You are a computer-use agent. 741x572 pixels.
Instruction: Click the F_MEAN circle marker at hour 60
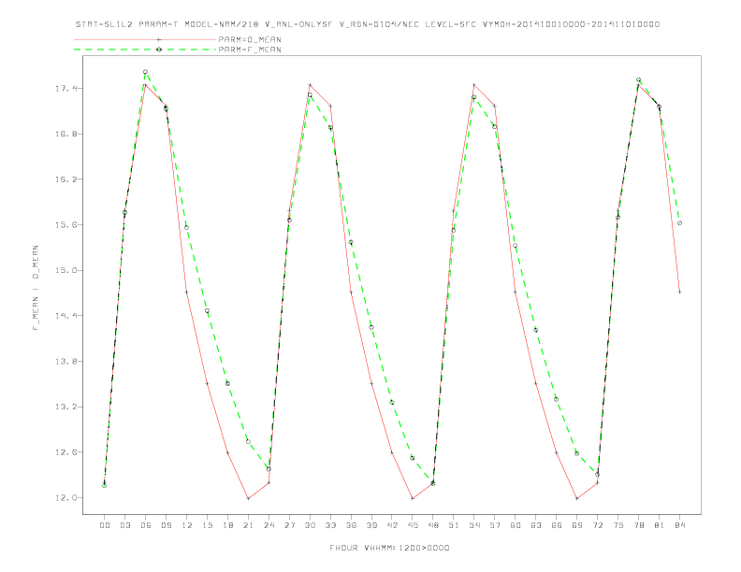coord(516,246)
